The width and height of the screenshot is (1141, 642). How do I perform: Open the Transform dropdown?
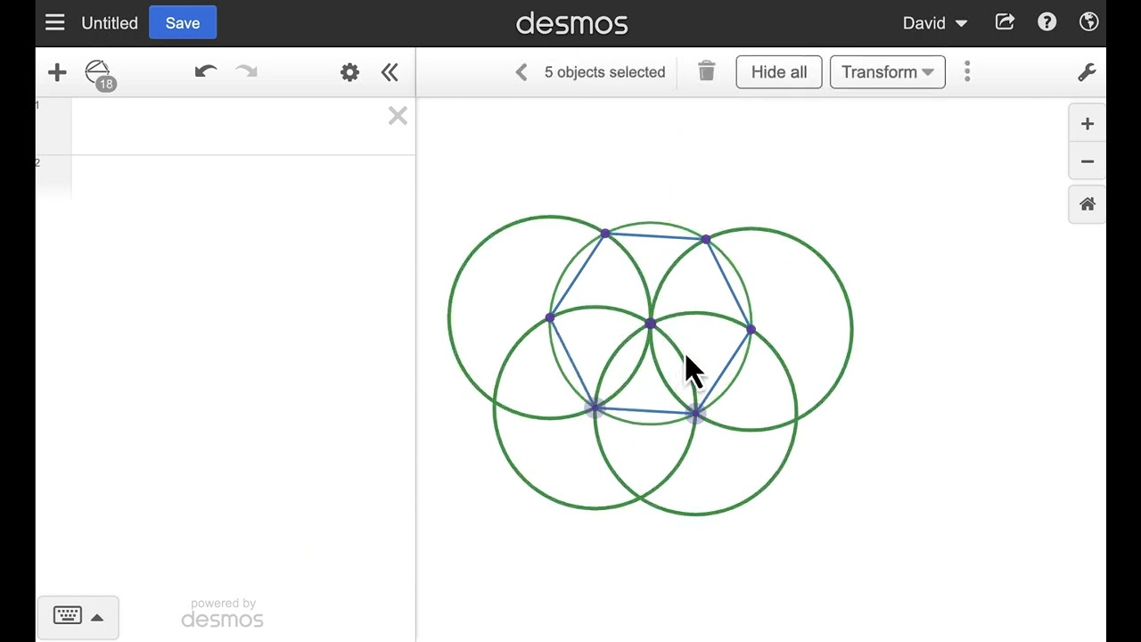click(x=888, y=72)
